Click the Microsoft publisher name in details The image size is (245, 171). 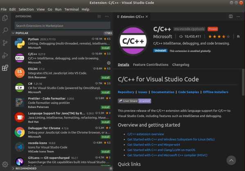pos(163,36)
